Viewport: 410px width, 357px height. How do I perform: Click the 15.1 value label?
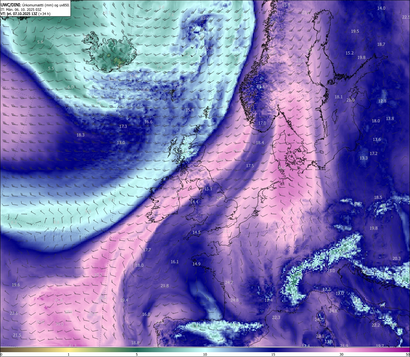click(x=208, y=189)
